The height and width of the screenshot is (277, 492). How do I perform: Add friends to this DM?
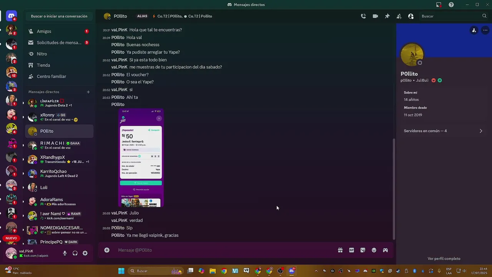(399, 16)
